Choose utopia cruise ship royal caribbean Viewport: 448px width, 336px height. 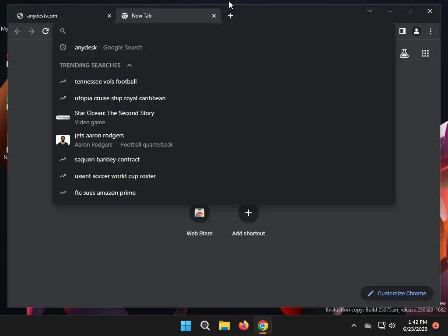[x=224, y=98]
